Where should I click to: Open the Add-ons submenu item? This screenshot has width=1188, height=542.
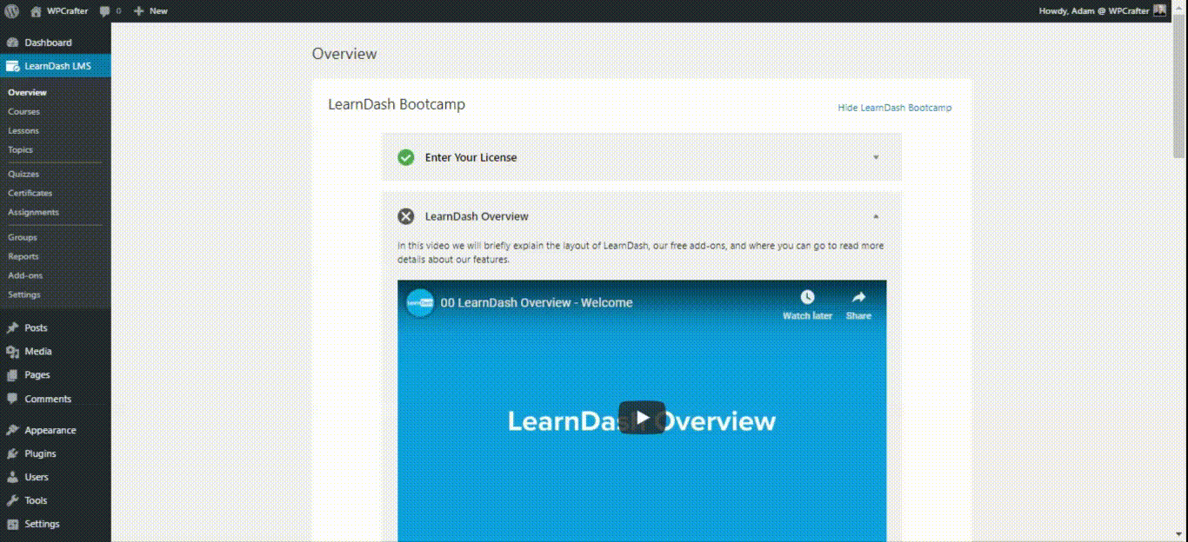[x=25, y=275]
